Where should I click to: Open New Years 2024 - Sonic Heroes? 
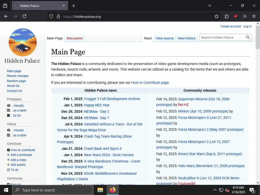click(x=109, y=155)
